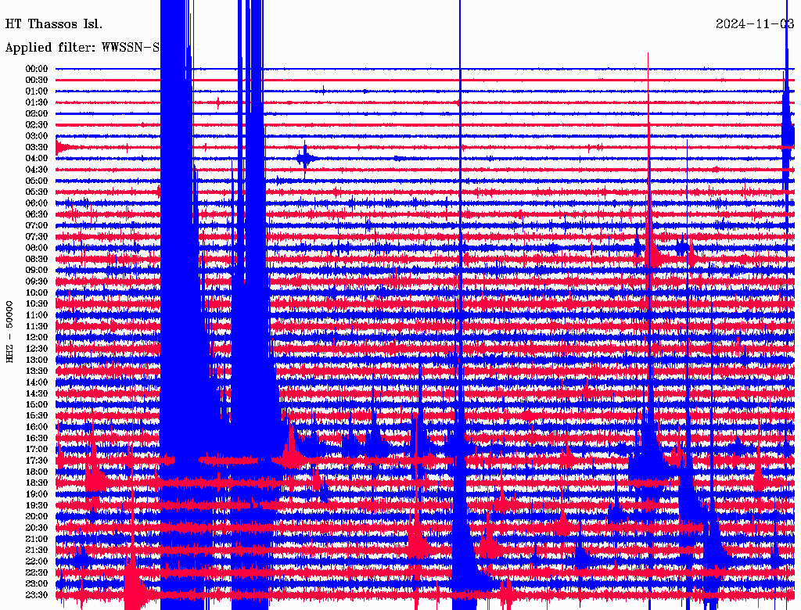The height and width of the screenshot is (610, 801).
Task: Select the 16:30 time label
Action: (x=37, y=438)
